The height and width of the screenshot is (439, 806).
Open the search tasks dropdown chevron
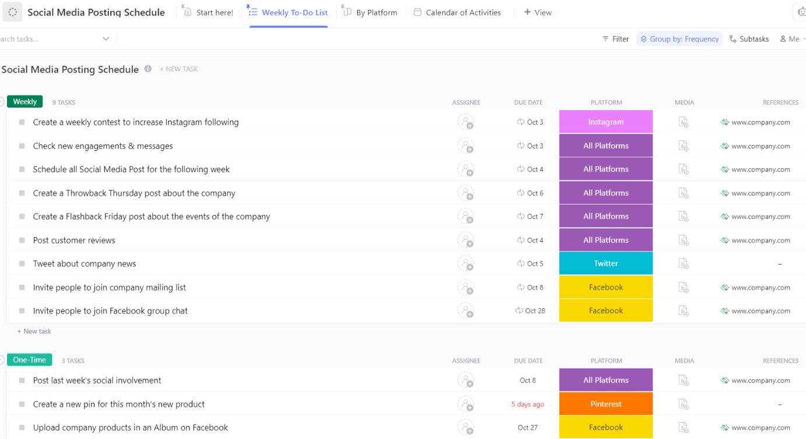[106, 39]
